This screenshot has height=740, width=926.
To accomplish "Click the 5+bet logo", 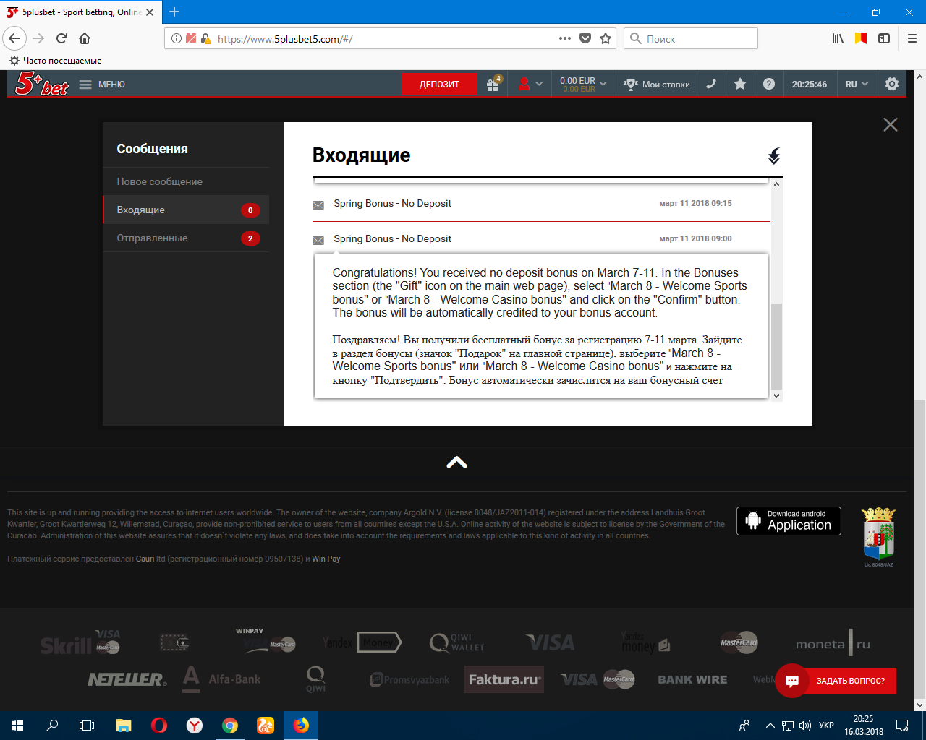I will 42,85.
